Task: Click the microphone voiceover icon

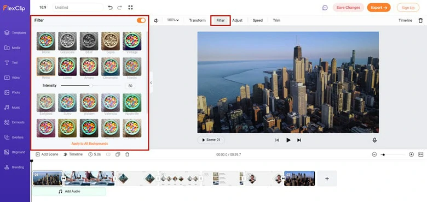Action: point(374,140)
